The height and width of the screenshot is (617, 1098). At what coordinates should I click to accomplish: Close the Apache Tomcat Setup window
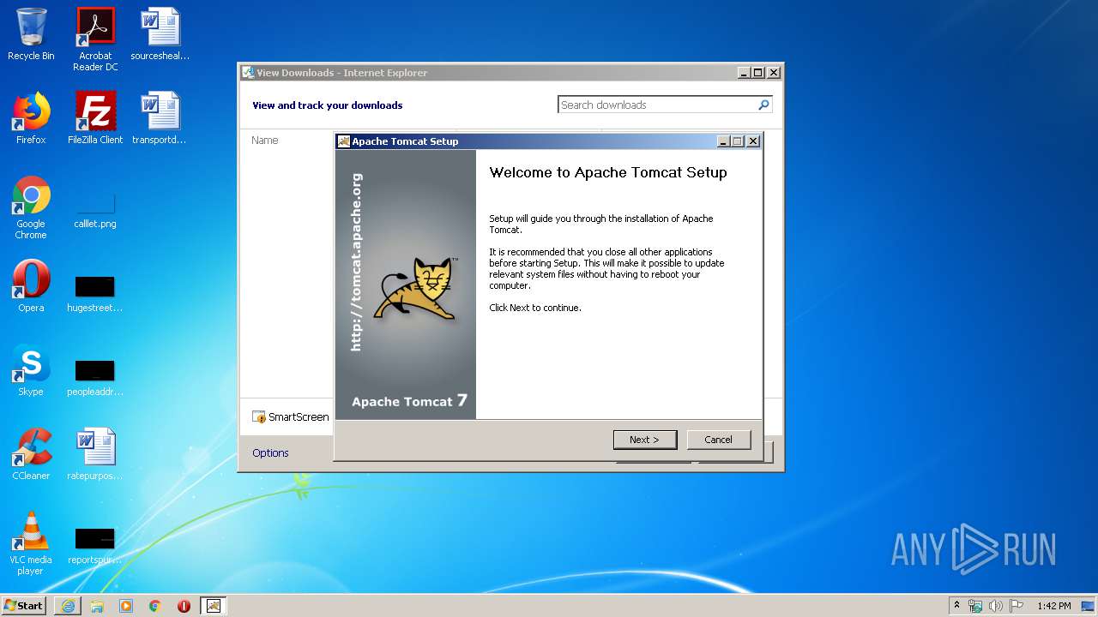click(753, 141)
